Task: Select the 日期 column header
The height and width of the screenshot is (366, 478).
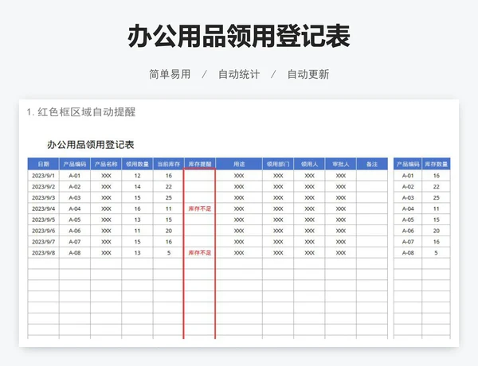Action: (x=43, y=164)
